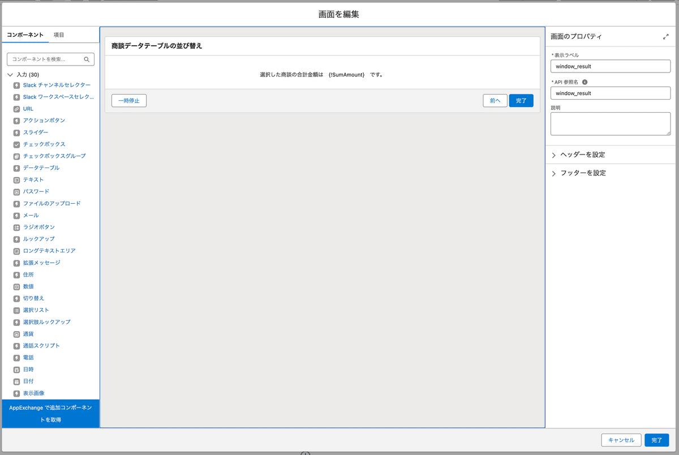Click the テキスト component icon

click(x=16, y=180)
